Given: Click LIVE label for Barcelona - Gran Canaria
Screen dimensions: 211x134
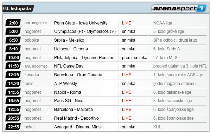Looking at the screenshot, I should point(126,75).
